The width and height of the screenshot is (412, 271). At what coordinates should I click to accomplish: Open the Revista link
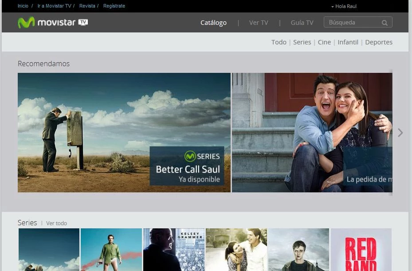(x=87, y=6)
